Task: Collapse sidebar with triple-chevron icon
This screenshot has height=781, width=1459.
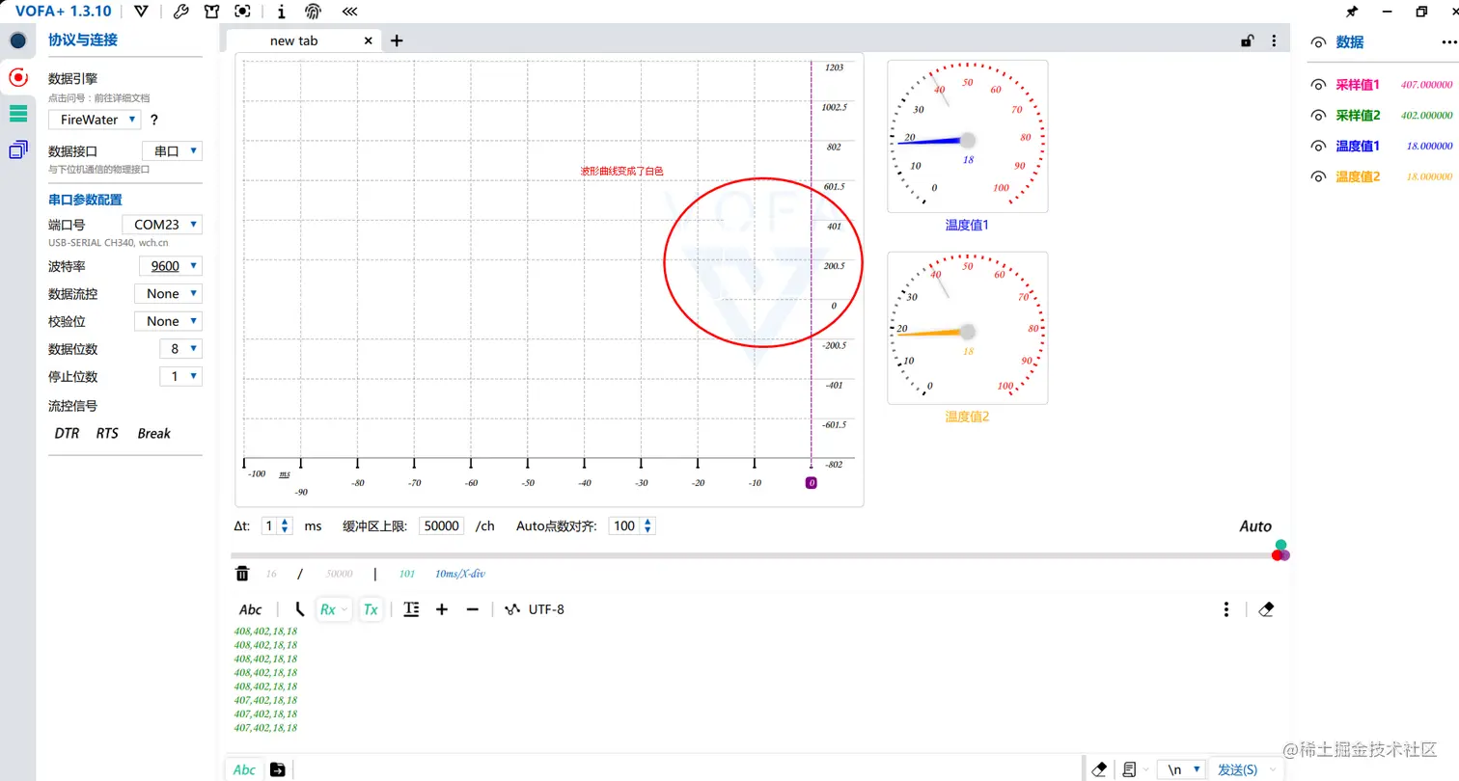Action: tap(349, 12)
